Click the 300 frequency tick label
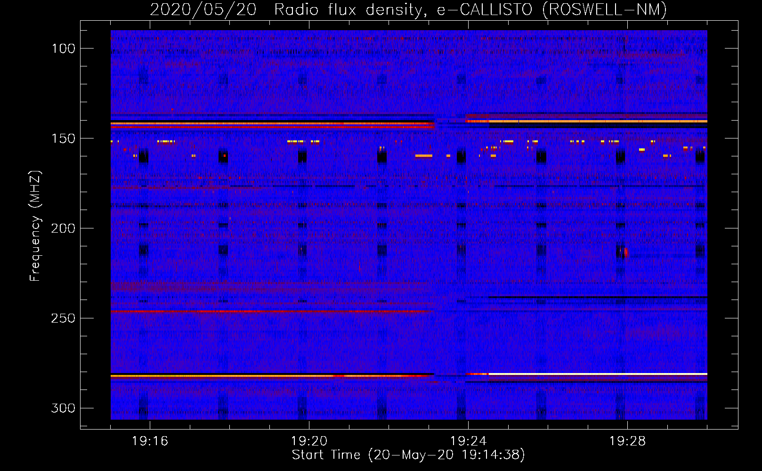762x471 pixels. coord(63,408)
